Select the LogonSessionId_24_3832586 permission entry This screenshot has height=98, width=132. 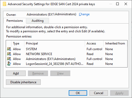(x=67, y=64)
